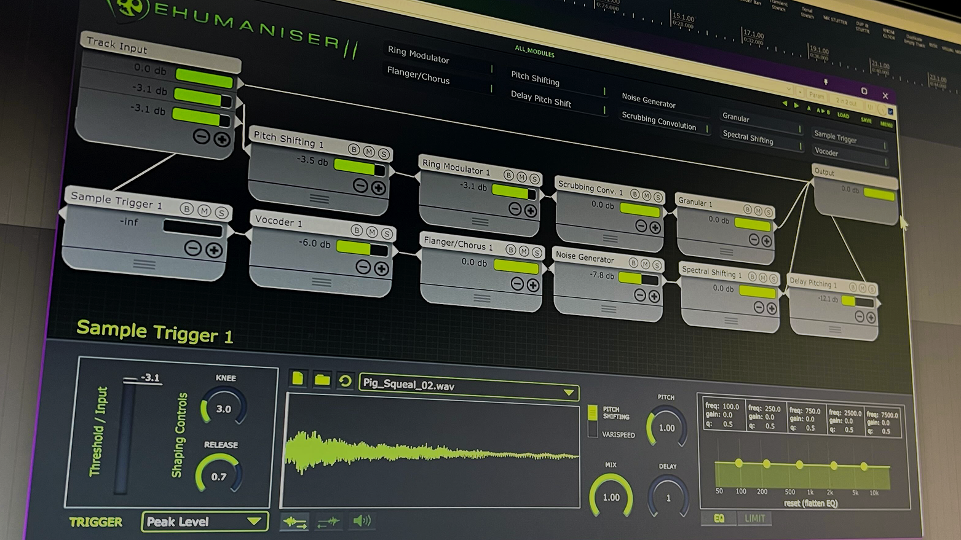Solo (S) the Vocoder 1 module
The width and height of the screenshot is (961, 540).
(387, 233)
